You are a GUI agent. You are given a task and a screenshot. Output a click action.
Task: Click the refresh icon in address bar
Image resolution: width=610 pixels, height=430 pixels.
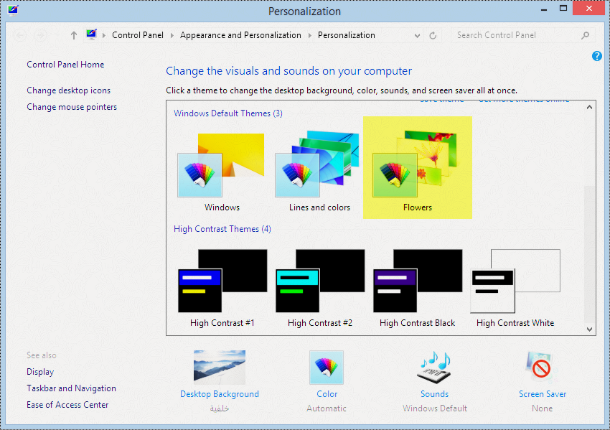433,35
